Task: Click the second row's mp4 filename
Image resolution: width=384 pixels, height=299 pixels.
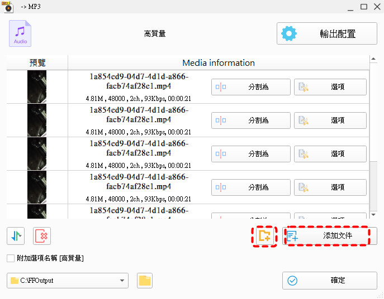Action: [x=139, y=115]
